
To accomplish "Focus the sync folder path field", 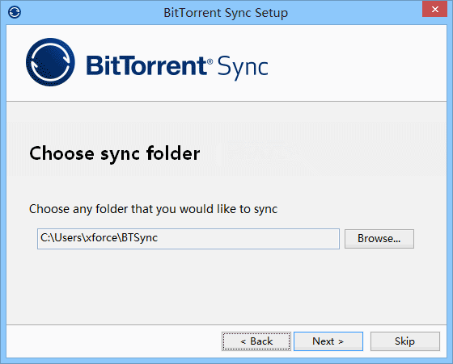I will tap(188, 239).
